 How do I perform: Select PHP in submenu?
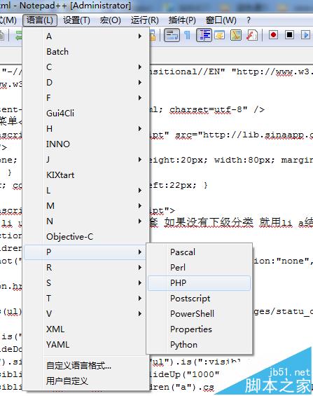199,283
